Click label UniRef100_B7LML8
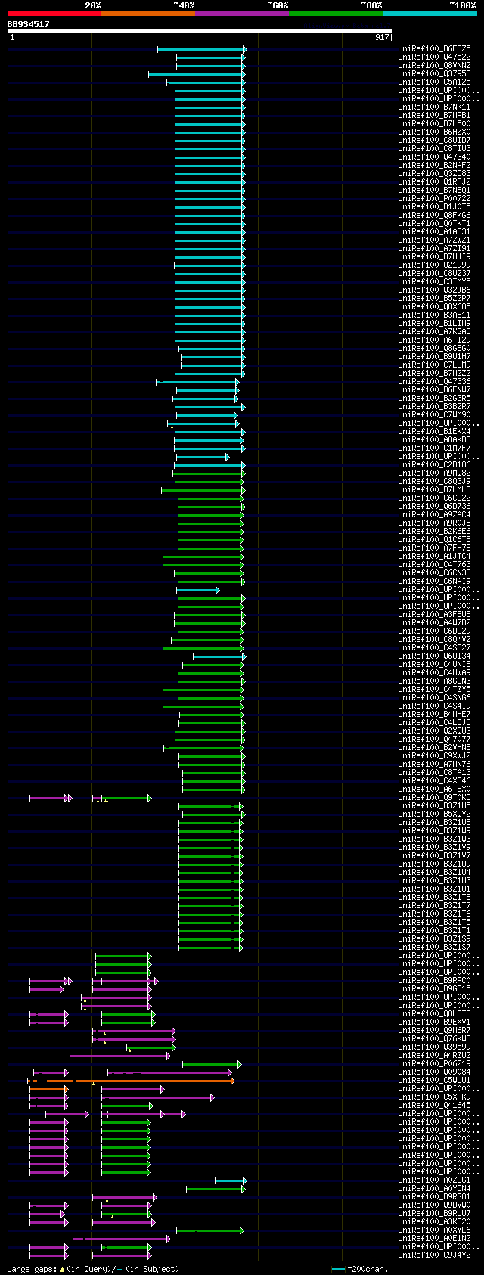Viewport: 484px width, 1275px height. click(x=434, y=490)
